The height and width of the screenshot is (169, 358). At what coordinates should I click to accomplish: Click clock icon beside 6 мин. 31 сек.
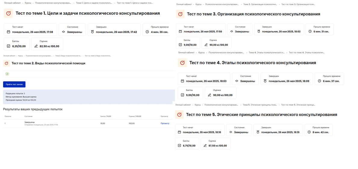click(310, 31)
